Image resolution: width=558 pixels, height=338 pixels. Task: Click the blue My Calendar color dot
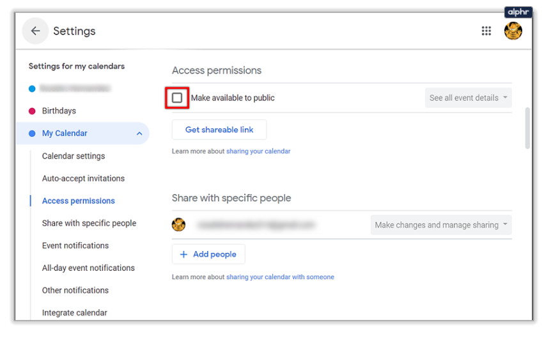(x=32, y=134)
